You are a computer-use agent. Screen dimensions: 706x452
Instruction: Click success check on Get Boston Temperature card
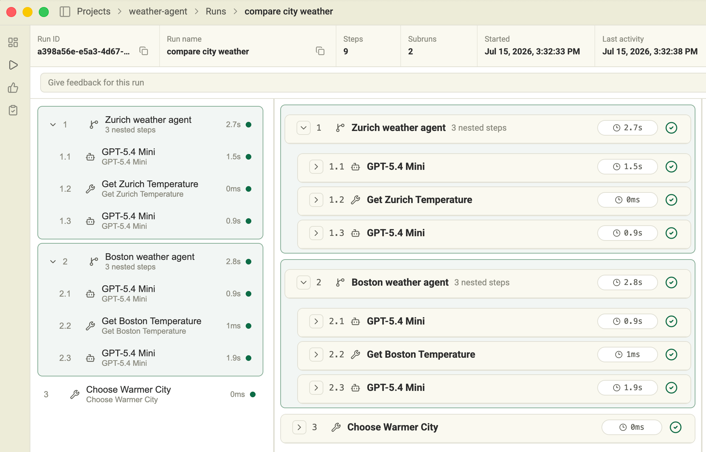click(x=671, y=355)
